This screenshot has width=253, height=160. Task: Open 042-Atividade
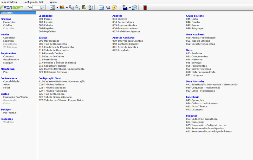point(121,50)
